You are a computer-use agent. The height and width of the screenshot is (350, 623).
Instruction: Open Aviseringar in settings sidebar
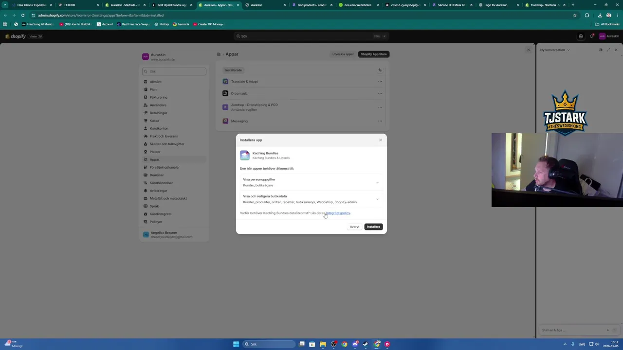pyautogui.click(x=174, y=191)
